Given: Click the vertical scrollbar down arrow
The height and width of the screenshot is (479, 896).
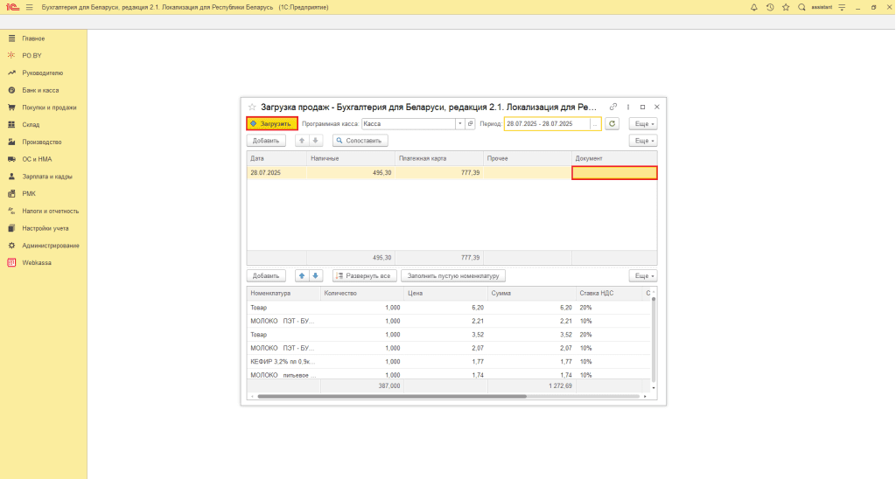Looking at the screenshot, I should click(654, 388).
